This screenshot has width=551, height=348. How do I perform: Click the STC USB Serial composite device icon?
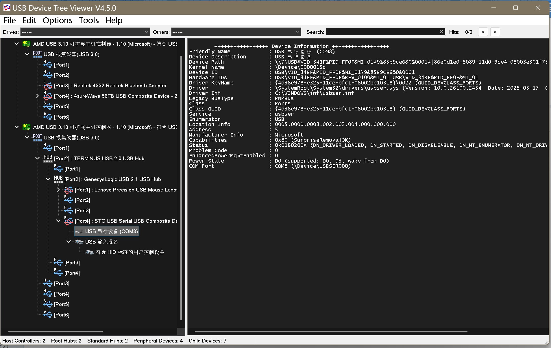click(x=69, y=221)
